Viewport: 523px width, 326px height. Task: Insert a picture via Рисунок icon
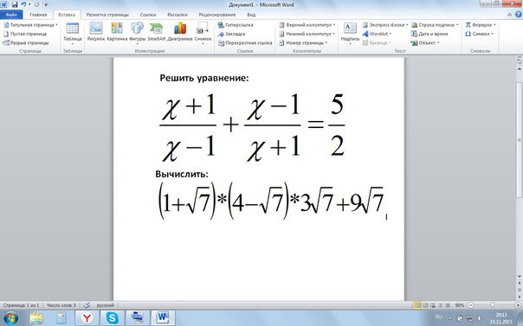coord(96,32)
